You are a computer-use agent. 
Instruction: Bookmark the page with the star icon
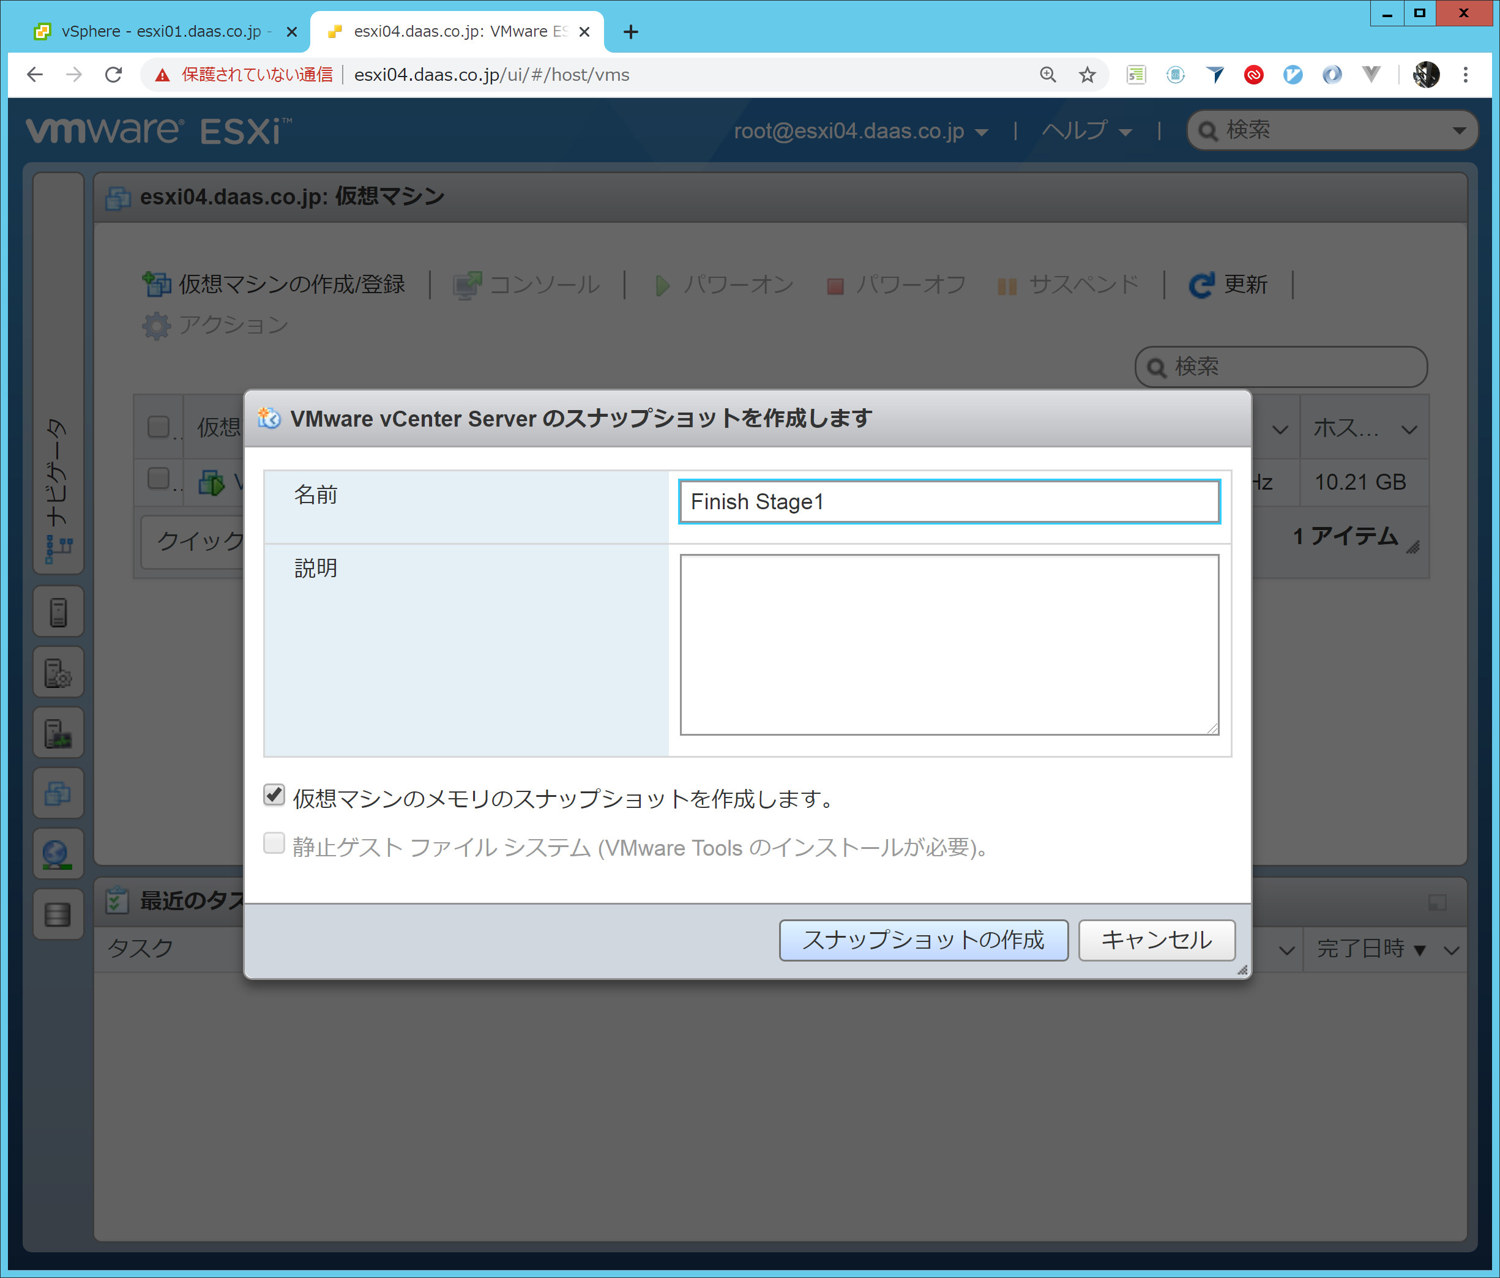1088,75
